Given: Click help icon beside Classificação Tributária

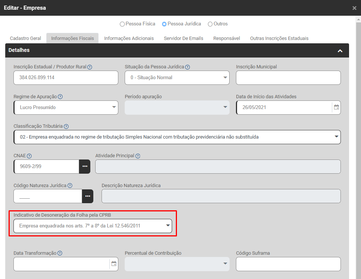Looking at the screenshot, I should pyautogui.click(x=66, y=126).
